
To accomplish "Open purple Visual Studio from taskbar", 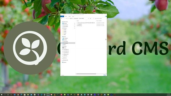I will [38, 95].
